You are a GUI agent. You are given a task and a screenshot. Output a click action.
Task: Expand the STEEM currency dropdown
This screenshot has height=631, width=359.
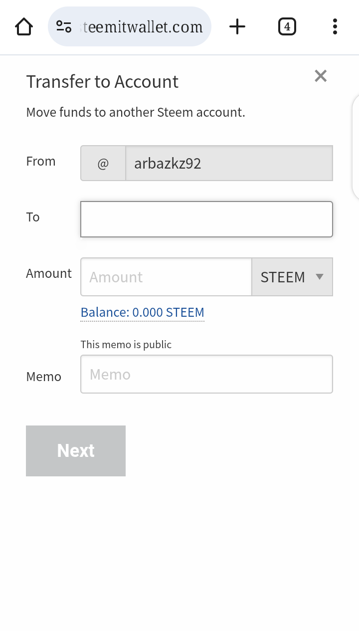(x=292, y=277)
